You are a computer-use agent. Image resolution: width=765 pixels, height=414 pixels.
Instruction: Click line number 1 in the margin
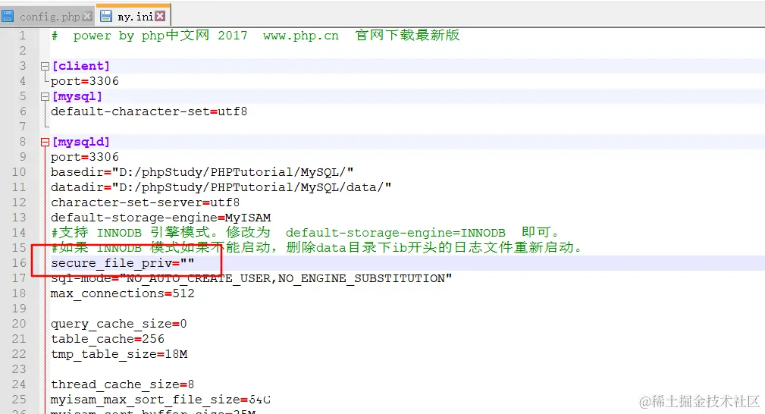click(x=23, y=36)
